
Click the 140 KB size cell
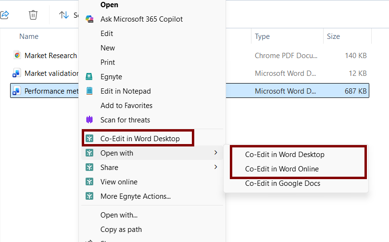pyautogui.click(x=356, y=56)
